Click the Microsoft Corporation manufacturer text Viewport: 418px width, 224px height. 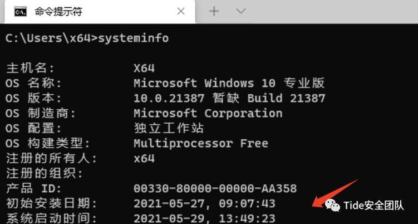tap(208, 114)
